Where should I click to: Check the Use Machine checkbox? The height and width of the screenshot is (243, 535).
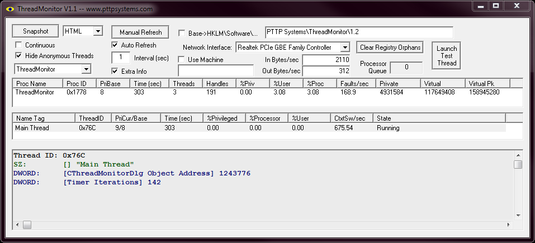click(x=182, y=59)
